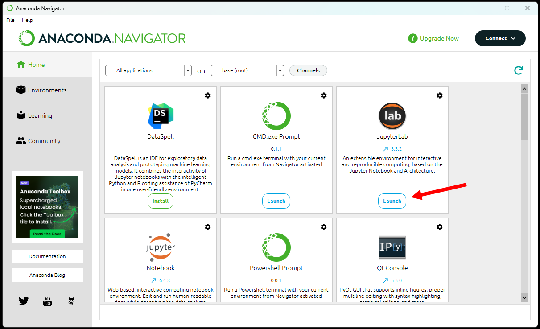Click the Upgrade Now link

click(439, 38)
